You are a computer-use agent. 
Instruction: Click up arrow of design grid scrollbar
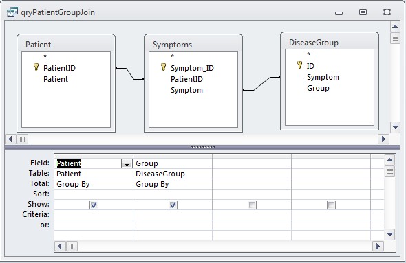390,160
